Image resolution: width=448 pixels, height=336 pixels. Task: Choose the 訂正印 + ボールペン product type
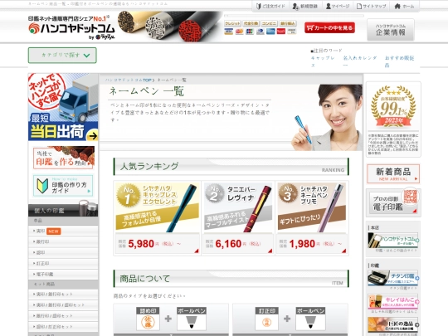[x=290, y=319]
